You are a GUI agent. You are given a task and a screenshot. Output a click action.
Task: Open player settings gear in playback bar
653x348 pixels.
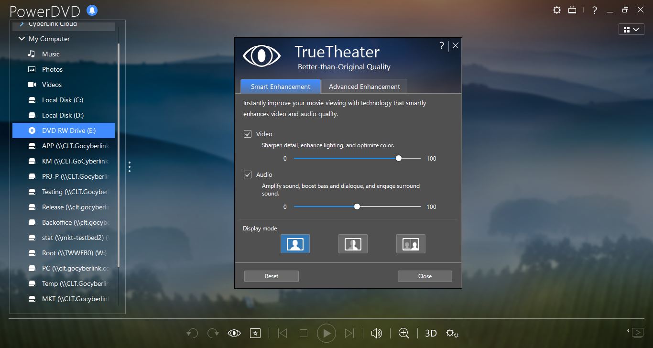(452, 333)
